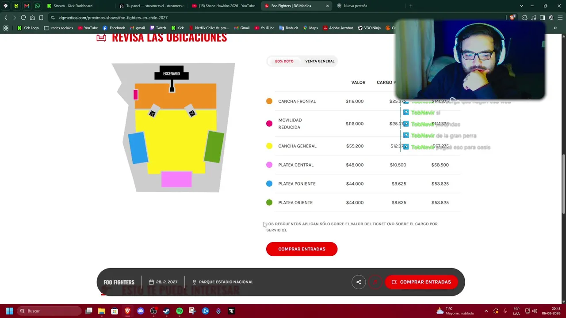The width and height of the screenshot is (566, 318).
Task: Open the Netflix Chile bookmark
Action: click(209, 28)
